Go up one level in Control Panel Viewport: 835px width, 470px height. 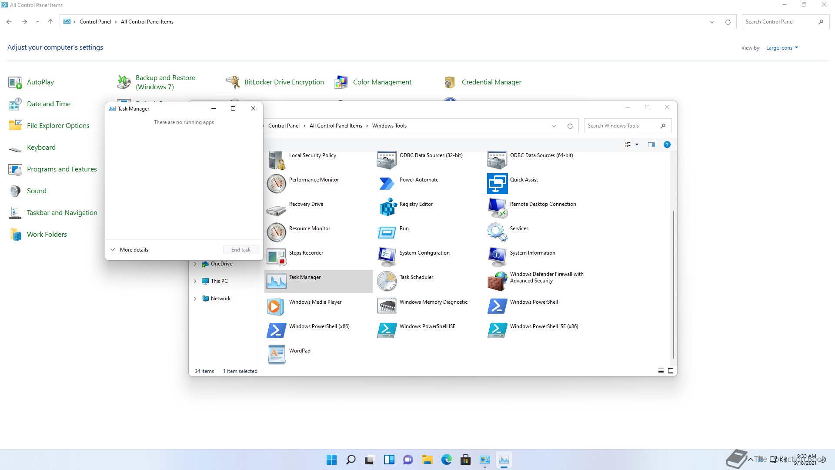tap(50, 22)
